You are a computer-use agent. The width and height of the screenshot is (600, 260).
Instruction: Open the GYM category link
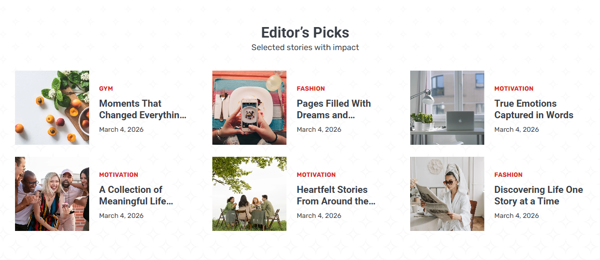[106, 89]
